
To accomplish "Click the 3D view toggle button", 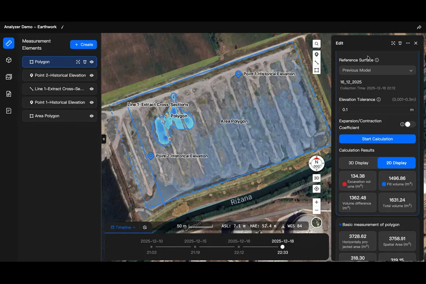I will coord(317,178).
